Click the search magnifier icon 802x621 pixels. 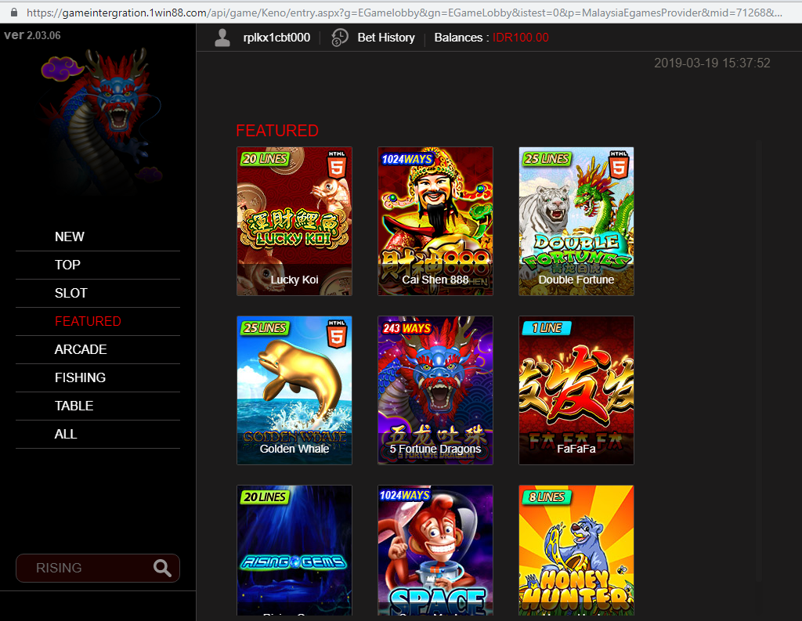click(x=162, y=569)
